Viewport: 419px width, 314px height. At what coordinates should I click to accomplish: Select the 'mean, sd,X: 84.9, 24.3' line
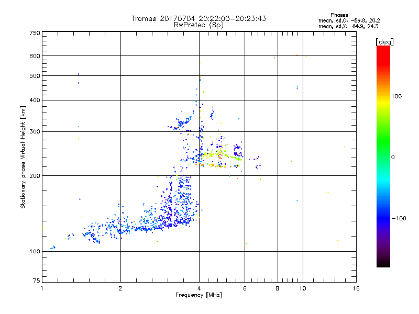tap(348, 26)
